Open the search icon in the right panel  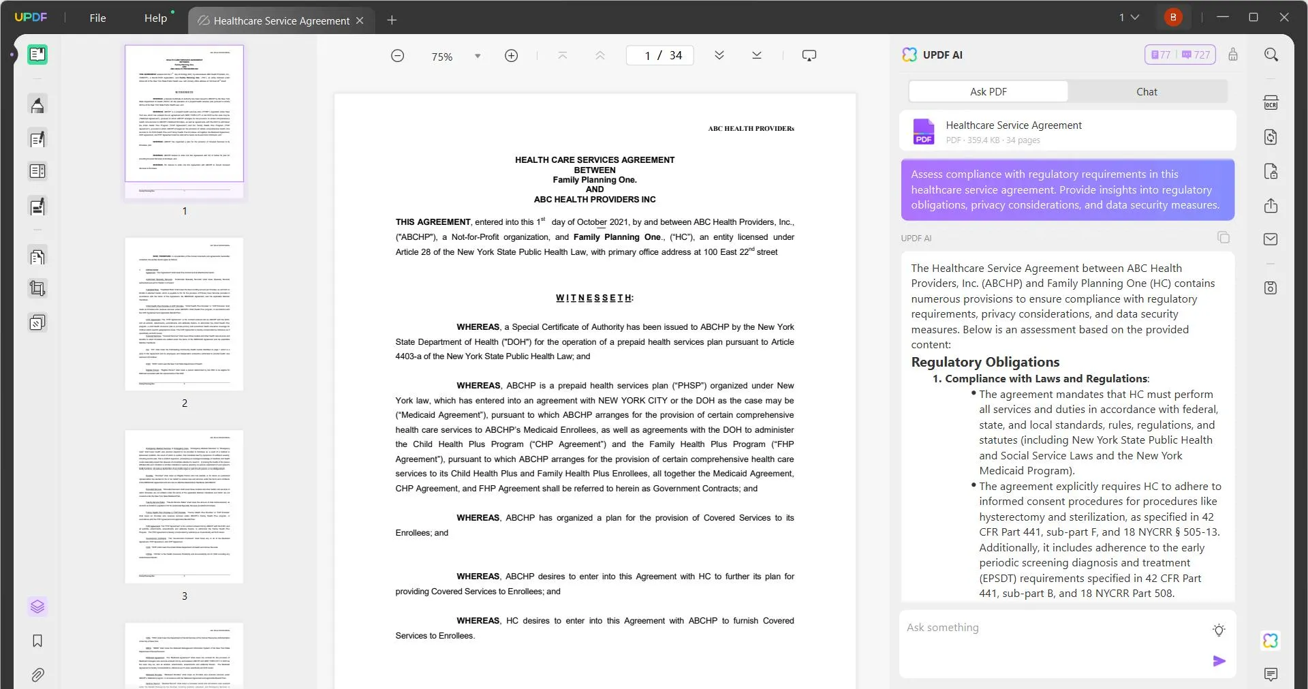[1271, 54]
